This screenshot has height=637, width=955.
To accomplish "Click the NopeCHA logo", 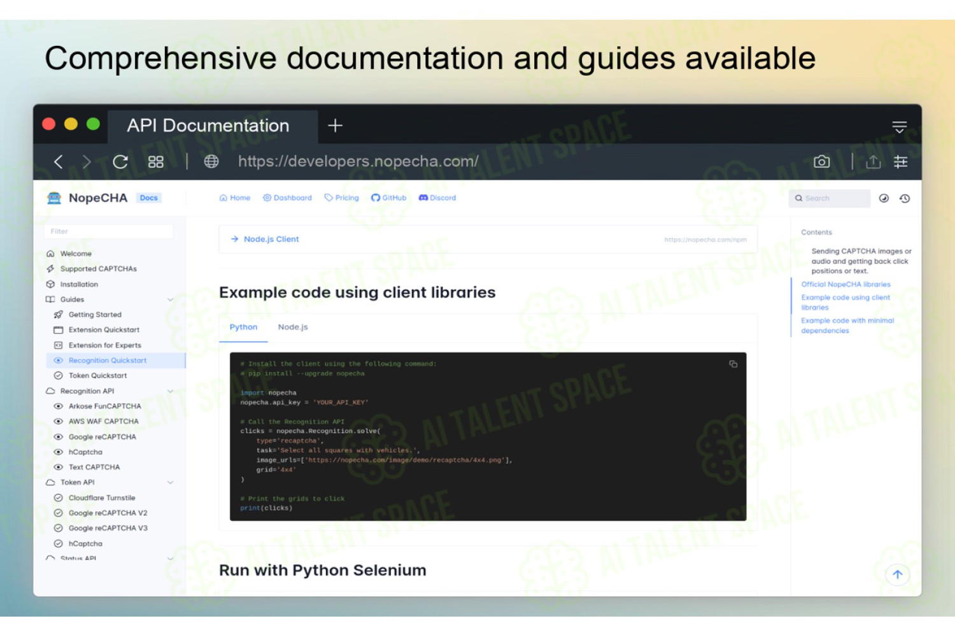I will tap(88, 198).
